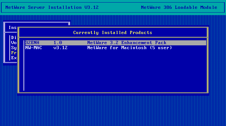The height and width of the screenshot is (126, 226).
Task: Click the 'Ins' menu title behind dialog
Action: [13, 27]
